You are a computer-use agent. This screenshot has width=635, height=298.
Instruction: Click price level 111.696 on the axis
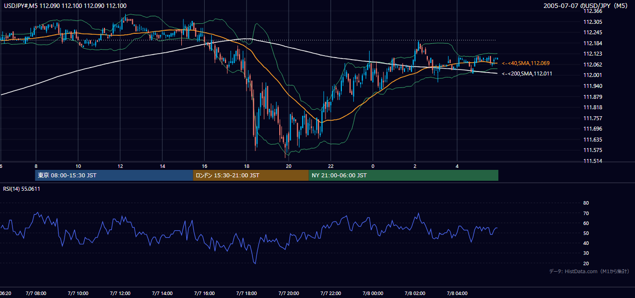(x=593, y=129)
